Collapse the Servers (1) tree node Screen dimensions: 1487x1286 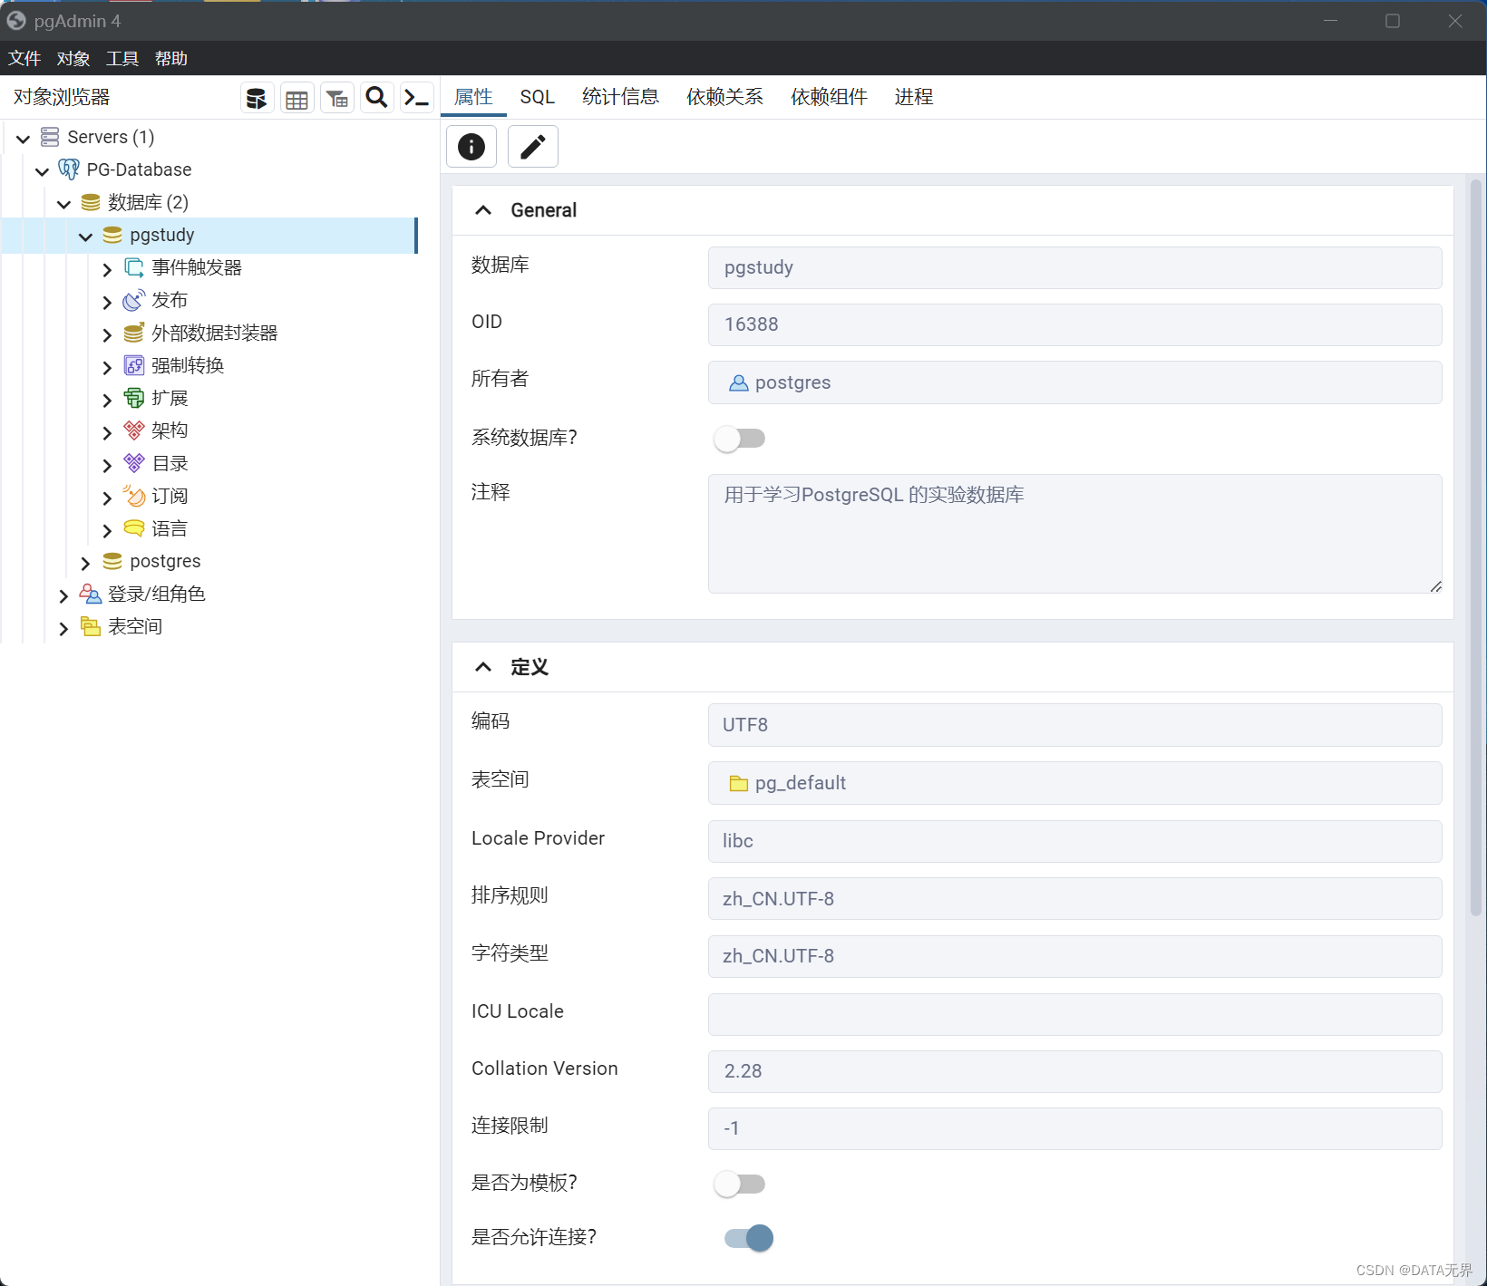click(24, 139)
